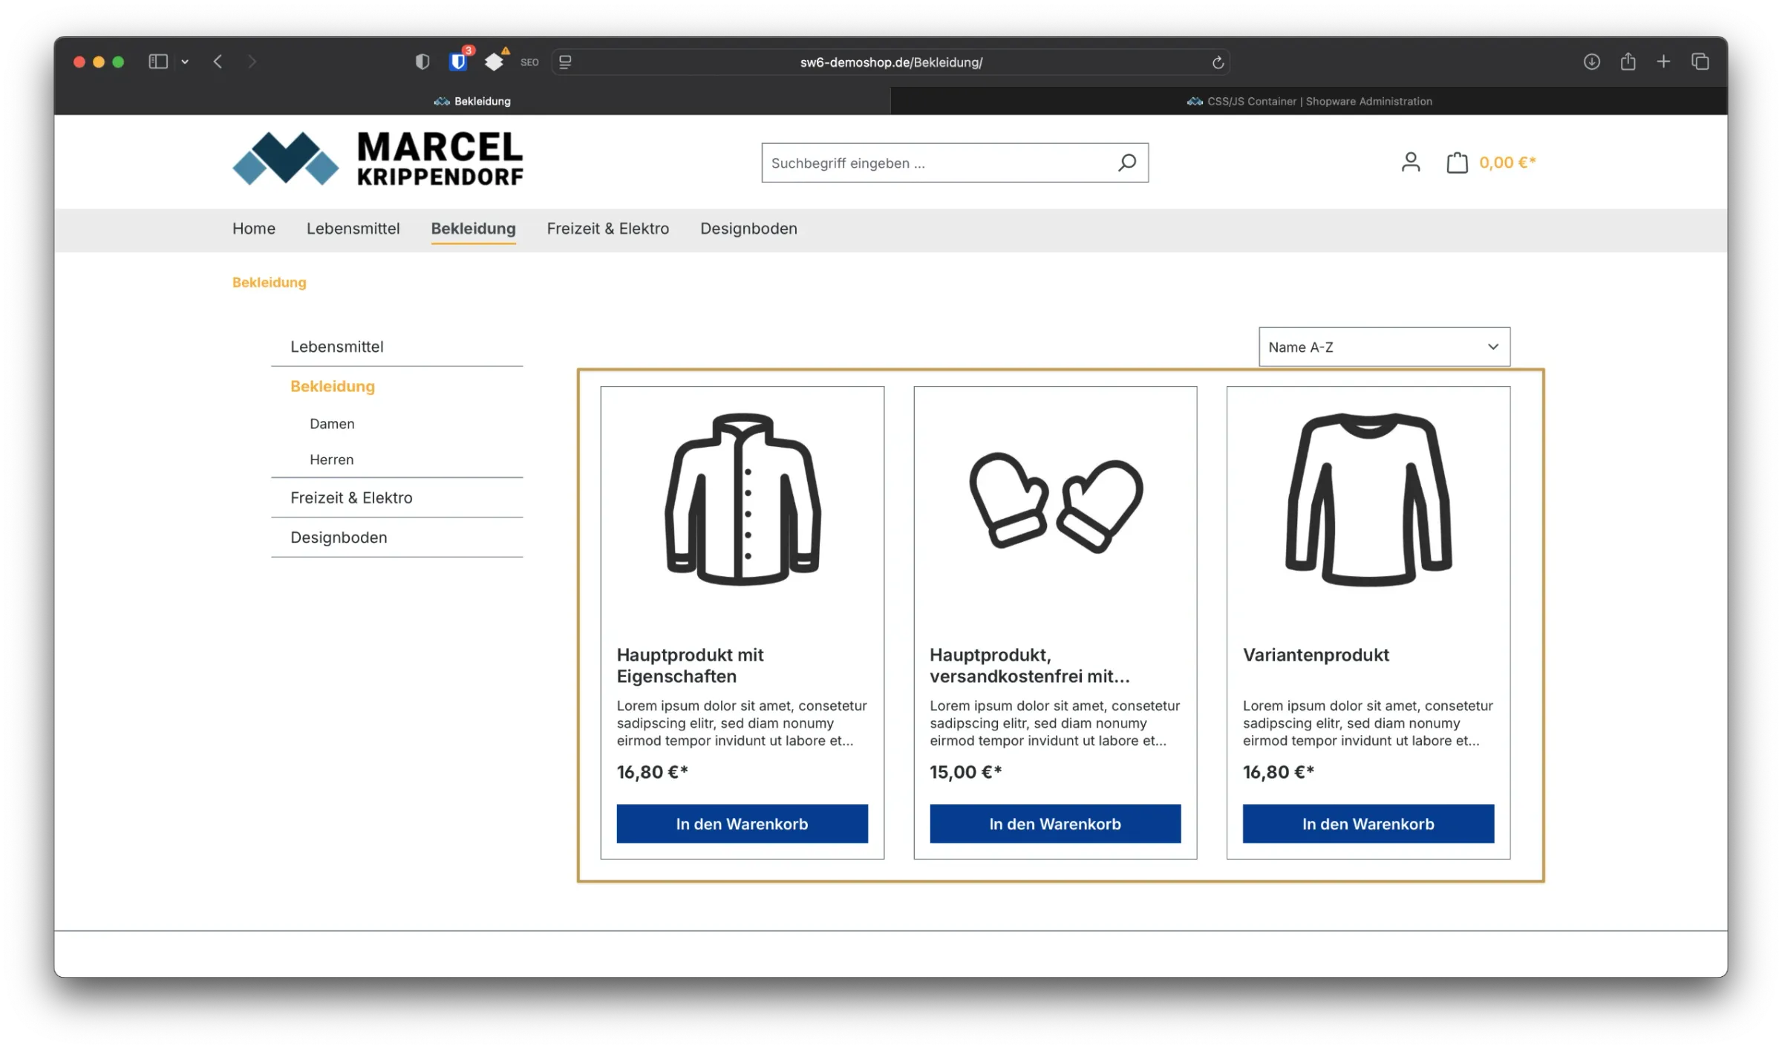Reload the page via the refresh icon
Image resolution: width=1782 pixels, height=1049 pixels.
[1218, 62]
